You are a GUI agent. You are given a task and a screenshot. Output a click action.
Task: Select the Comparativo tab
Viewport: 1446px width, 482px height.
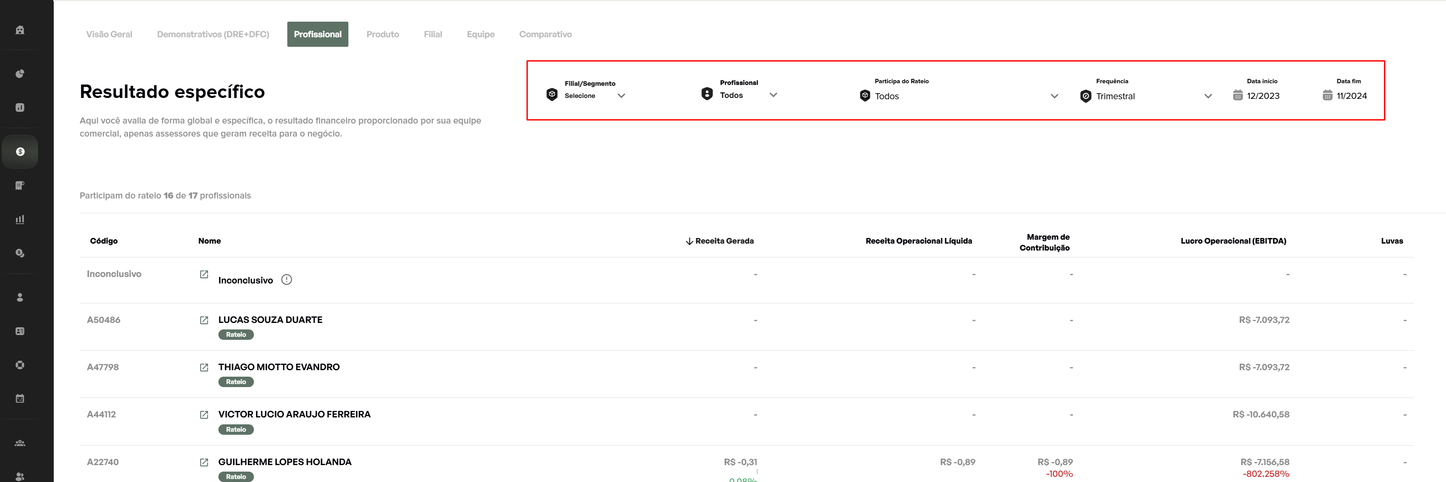545,34
